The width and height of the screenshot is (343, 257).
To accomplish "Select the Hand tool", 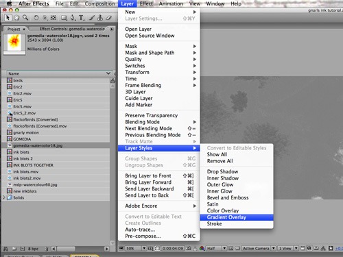I will point(16,18).
